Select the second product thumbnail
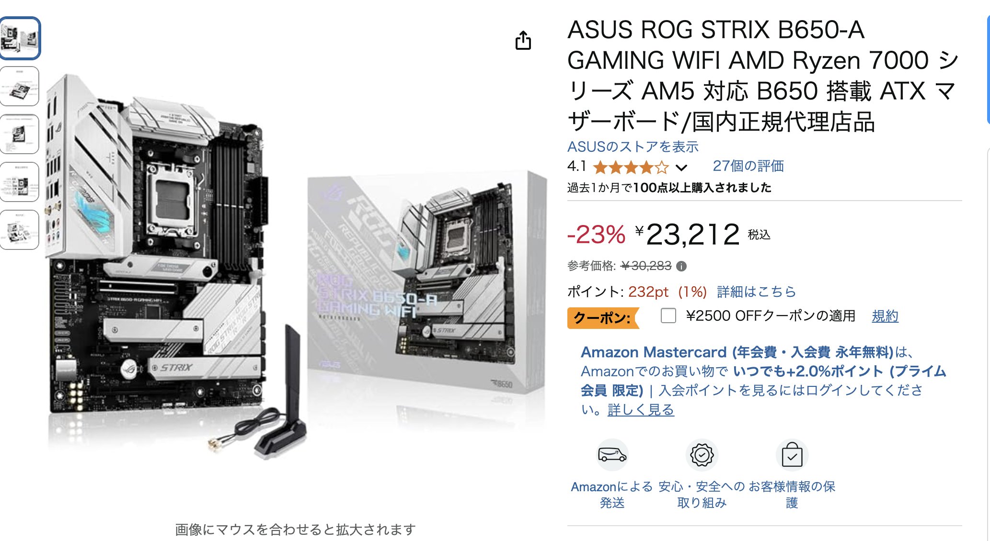 point(20,86)
